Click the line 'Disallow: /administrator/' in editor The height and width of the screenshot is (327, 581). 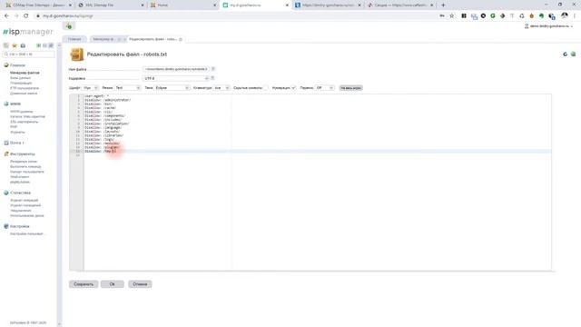107,100
